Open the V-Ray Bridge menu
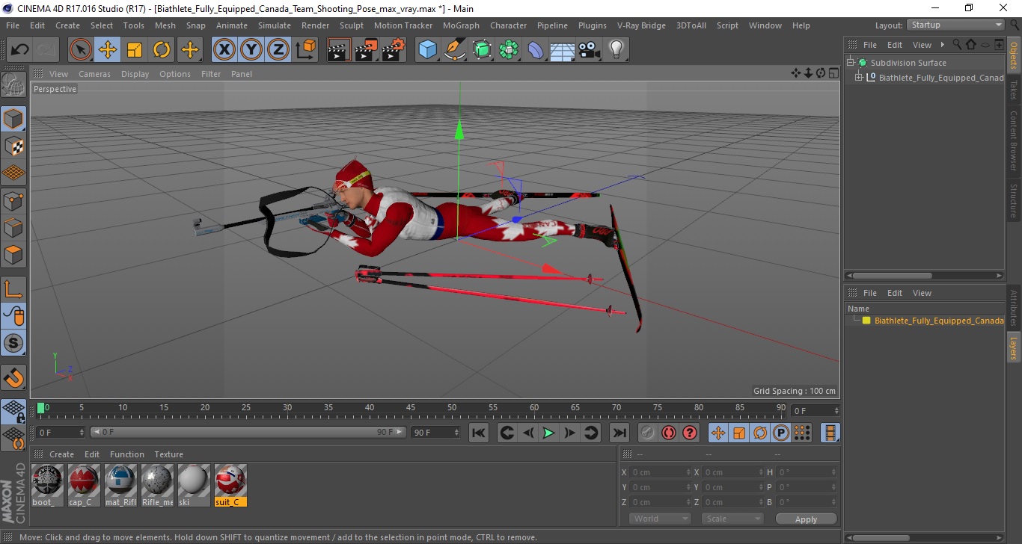The width and height of the screenshot is (1022, 544). point(641,25)
